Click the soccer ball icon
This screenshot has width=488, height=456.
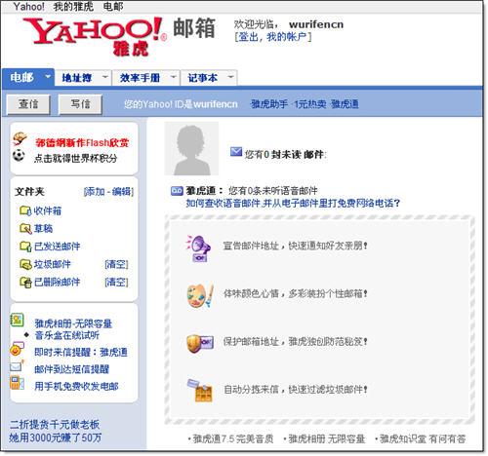(x=19, y=155)
